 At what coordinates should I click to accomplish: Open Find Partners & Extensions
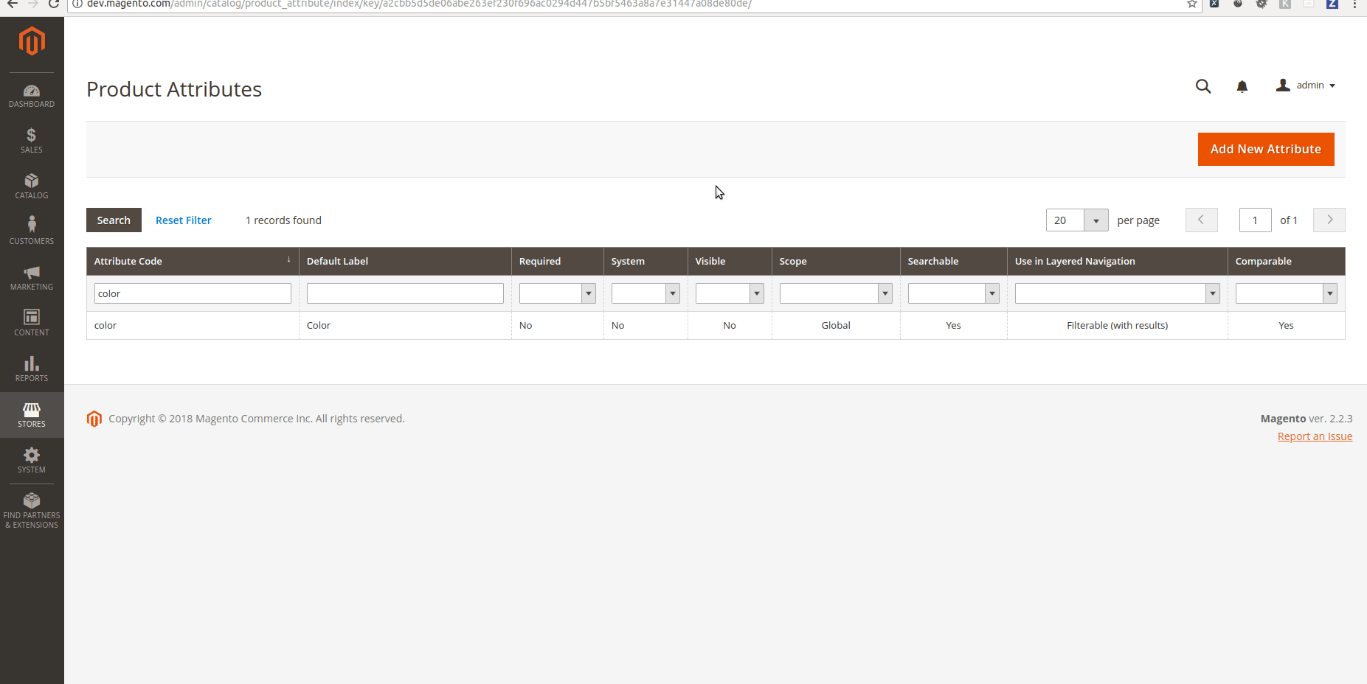(31, 509)
